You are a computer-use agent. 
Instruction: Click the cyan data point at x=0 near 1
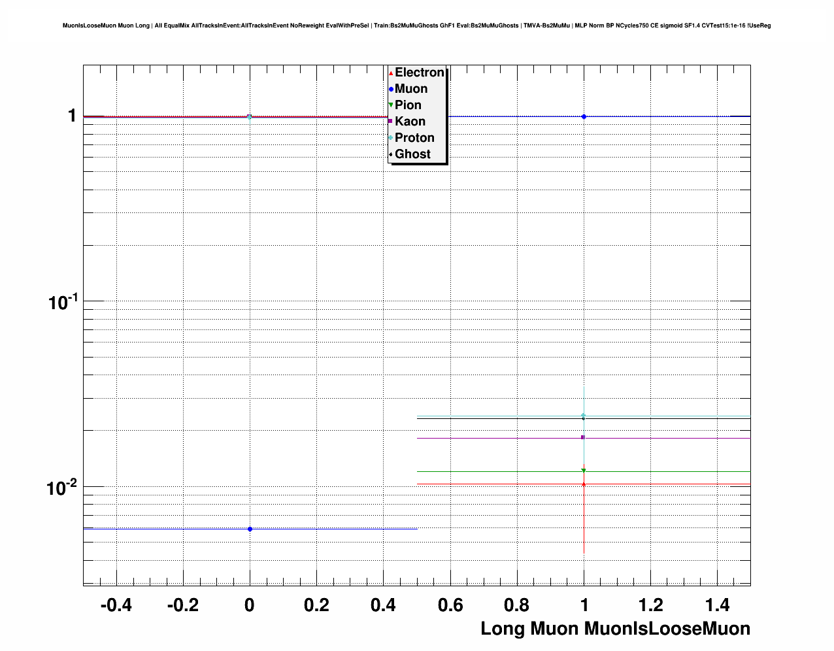(250, 117)
